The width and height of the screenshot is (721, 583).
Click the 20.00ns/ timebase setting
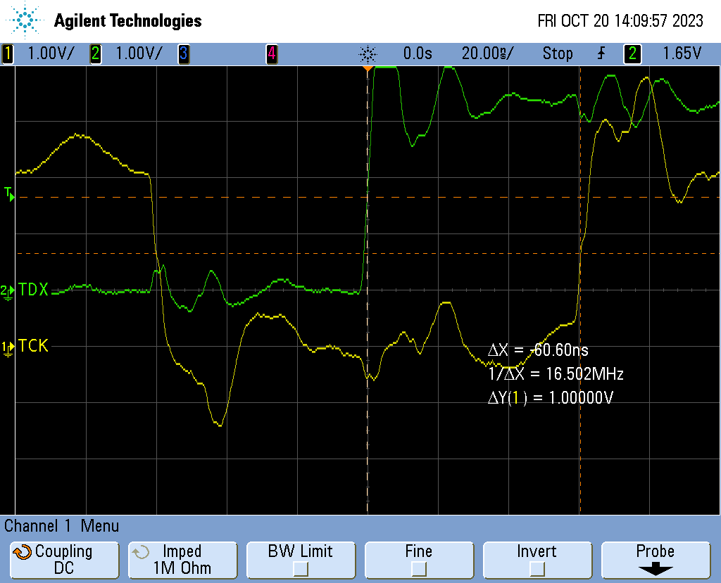(x=487, y=53)
